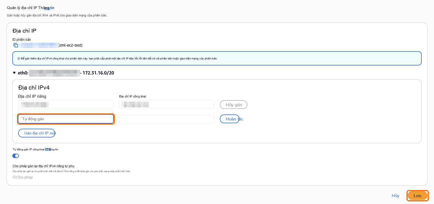The image size is (434, 204).
Task: Click the info icon in the blue alert
Action: pos(19,59)
